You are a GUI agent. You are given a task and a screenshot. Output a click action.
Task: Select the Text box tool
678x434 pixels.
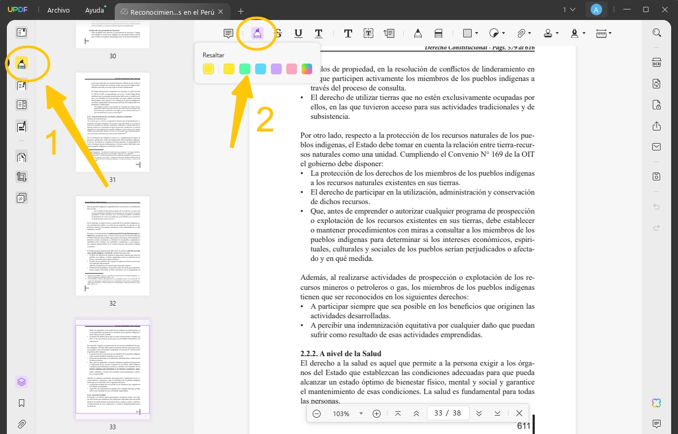pos(368,33)
